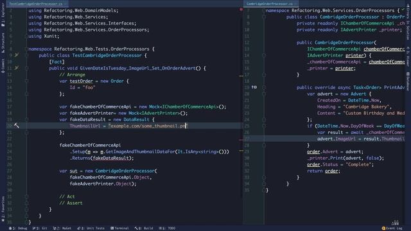The height and width of the screenshot is (231, 411).
Task: Click green checkmark inspection indicator in right editor
Action: click(403, 10)
